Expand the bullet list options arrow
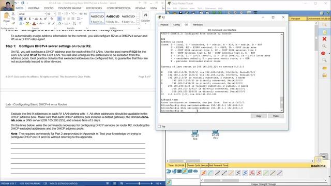This screenshot has width=331, height=186. (x=63, y=14)
